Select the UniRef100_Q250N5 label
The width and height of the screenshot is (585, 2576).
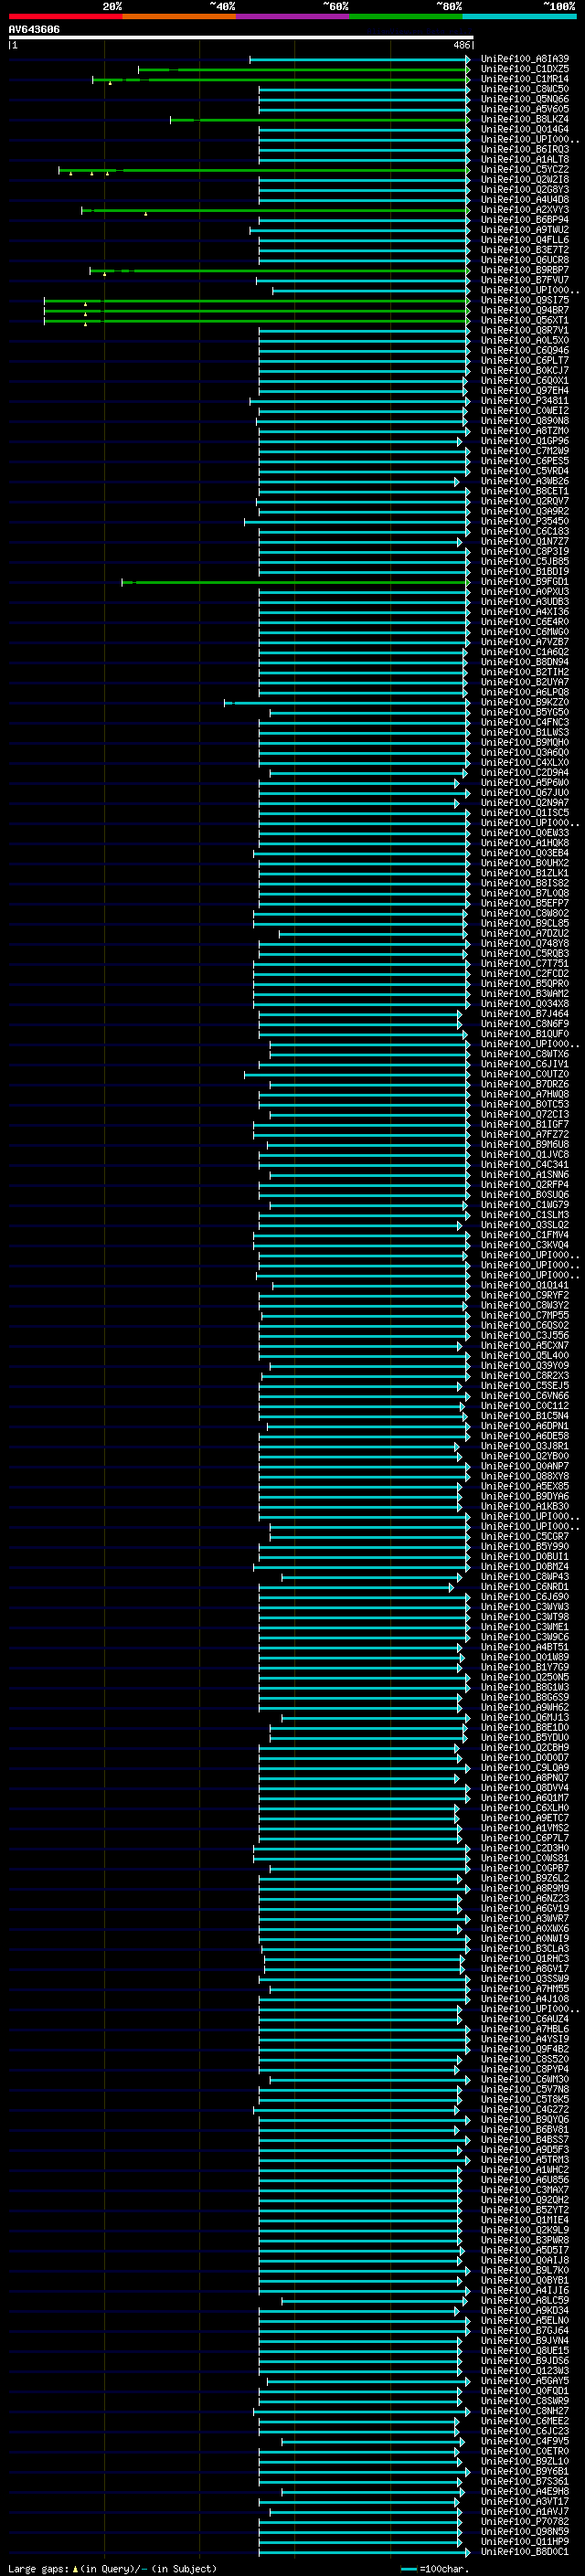coord(524,1677)
